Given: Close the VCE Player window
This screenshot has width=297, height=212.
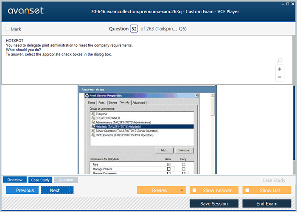Looking at the screenshot, I should coord(293,4).
